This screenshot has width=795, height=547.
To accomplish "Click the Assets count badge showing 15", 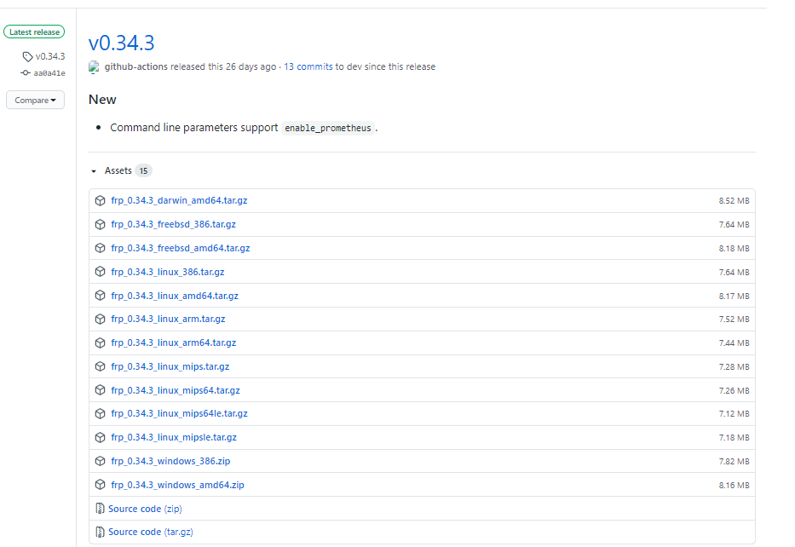I will 143,171.
